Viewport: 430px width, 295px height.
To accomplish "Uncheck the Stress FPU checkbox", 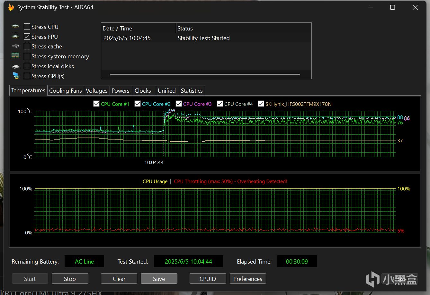I will pyautogui.click(x=27, y=37).
